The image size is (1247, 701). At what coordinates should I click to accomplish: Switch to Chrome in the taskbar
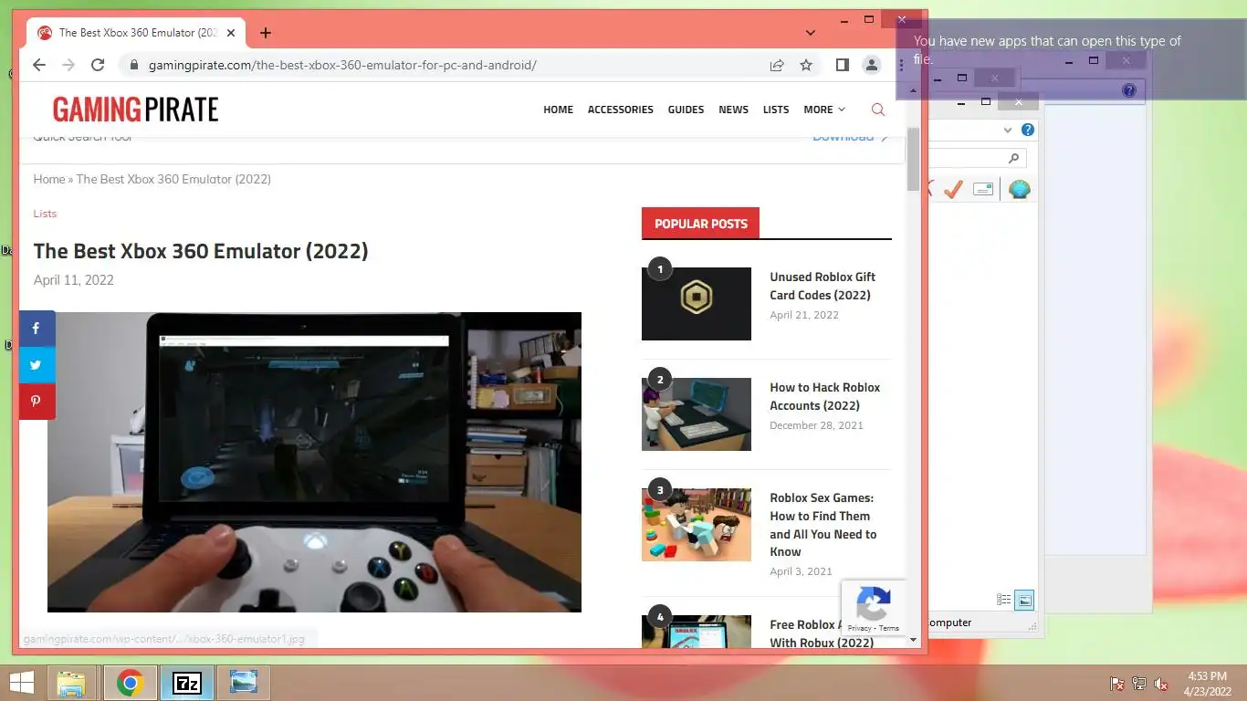130,683
